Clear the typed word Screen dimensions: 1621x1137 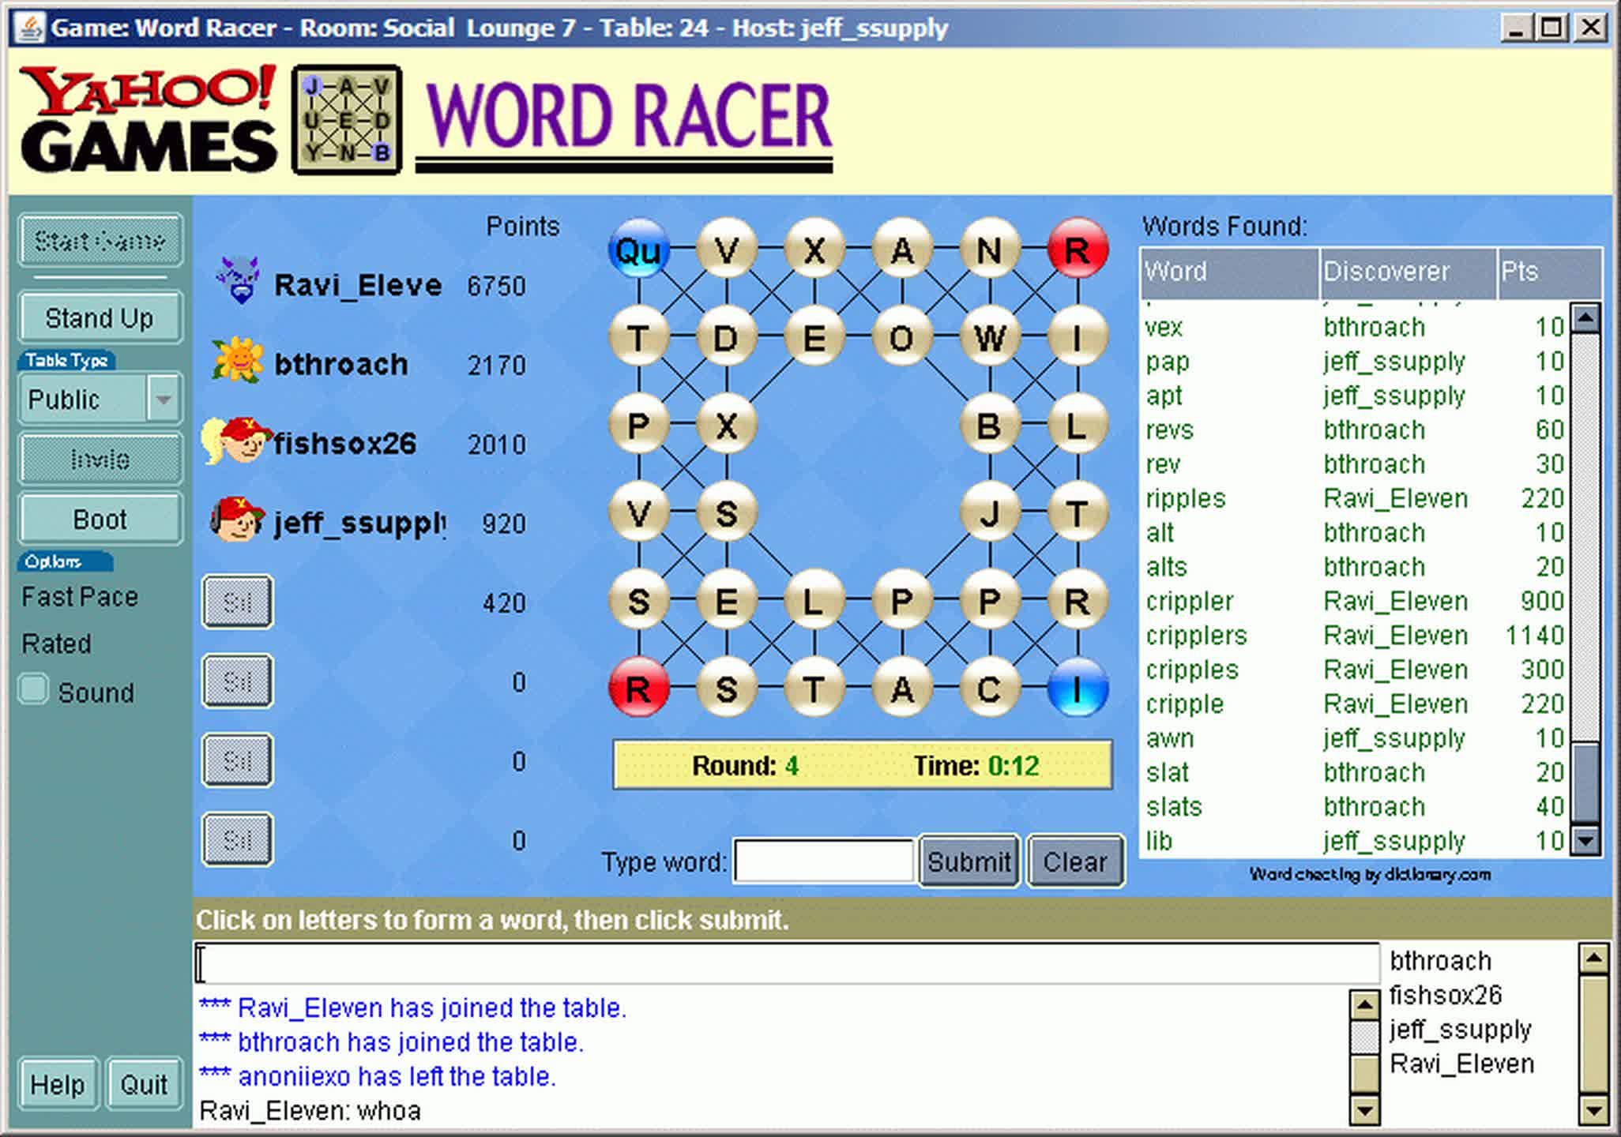[1075, 861]
